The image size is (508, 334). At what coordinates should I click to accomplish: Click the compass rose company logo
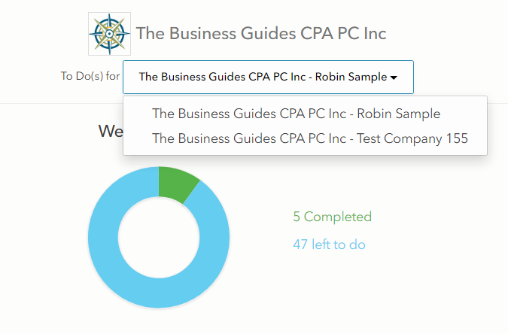110,34
